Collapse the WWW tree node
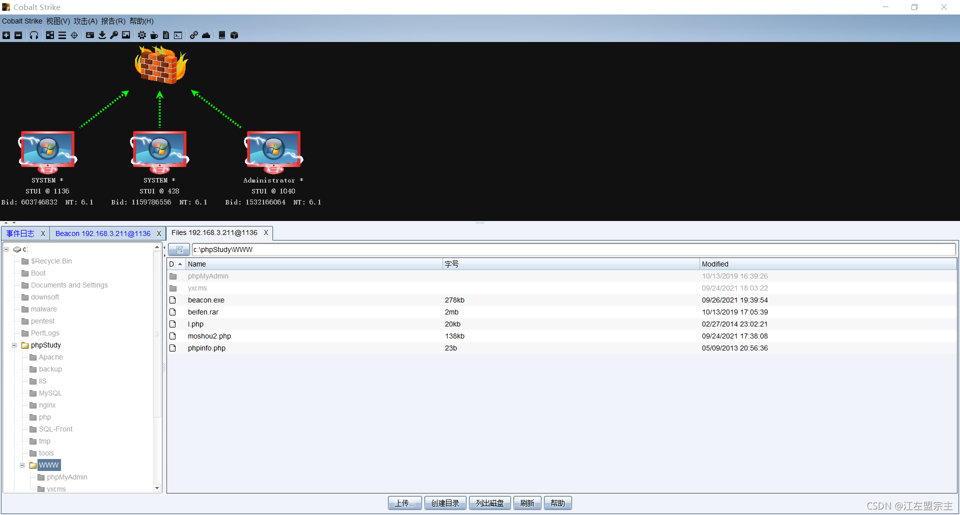This screenshot has width=960, height=515. [22, 465]
